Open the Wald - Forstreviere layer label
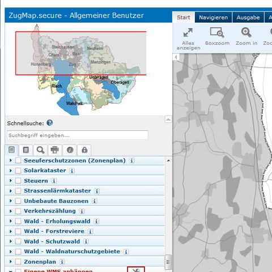Screen dimensions: 272x272 (54, 231)
